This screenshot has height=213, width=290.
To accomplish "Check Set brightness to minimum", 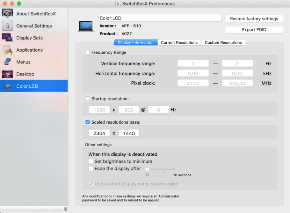I will (90, 161).
